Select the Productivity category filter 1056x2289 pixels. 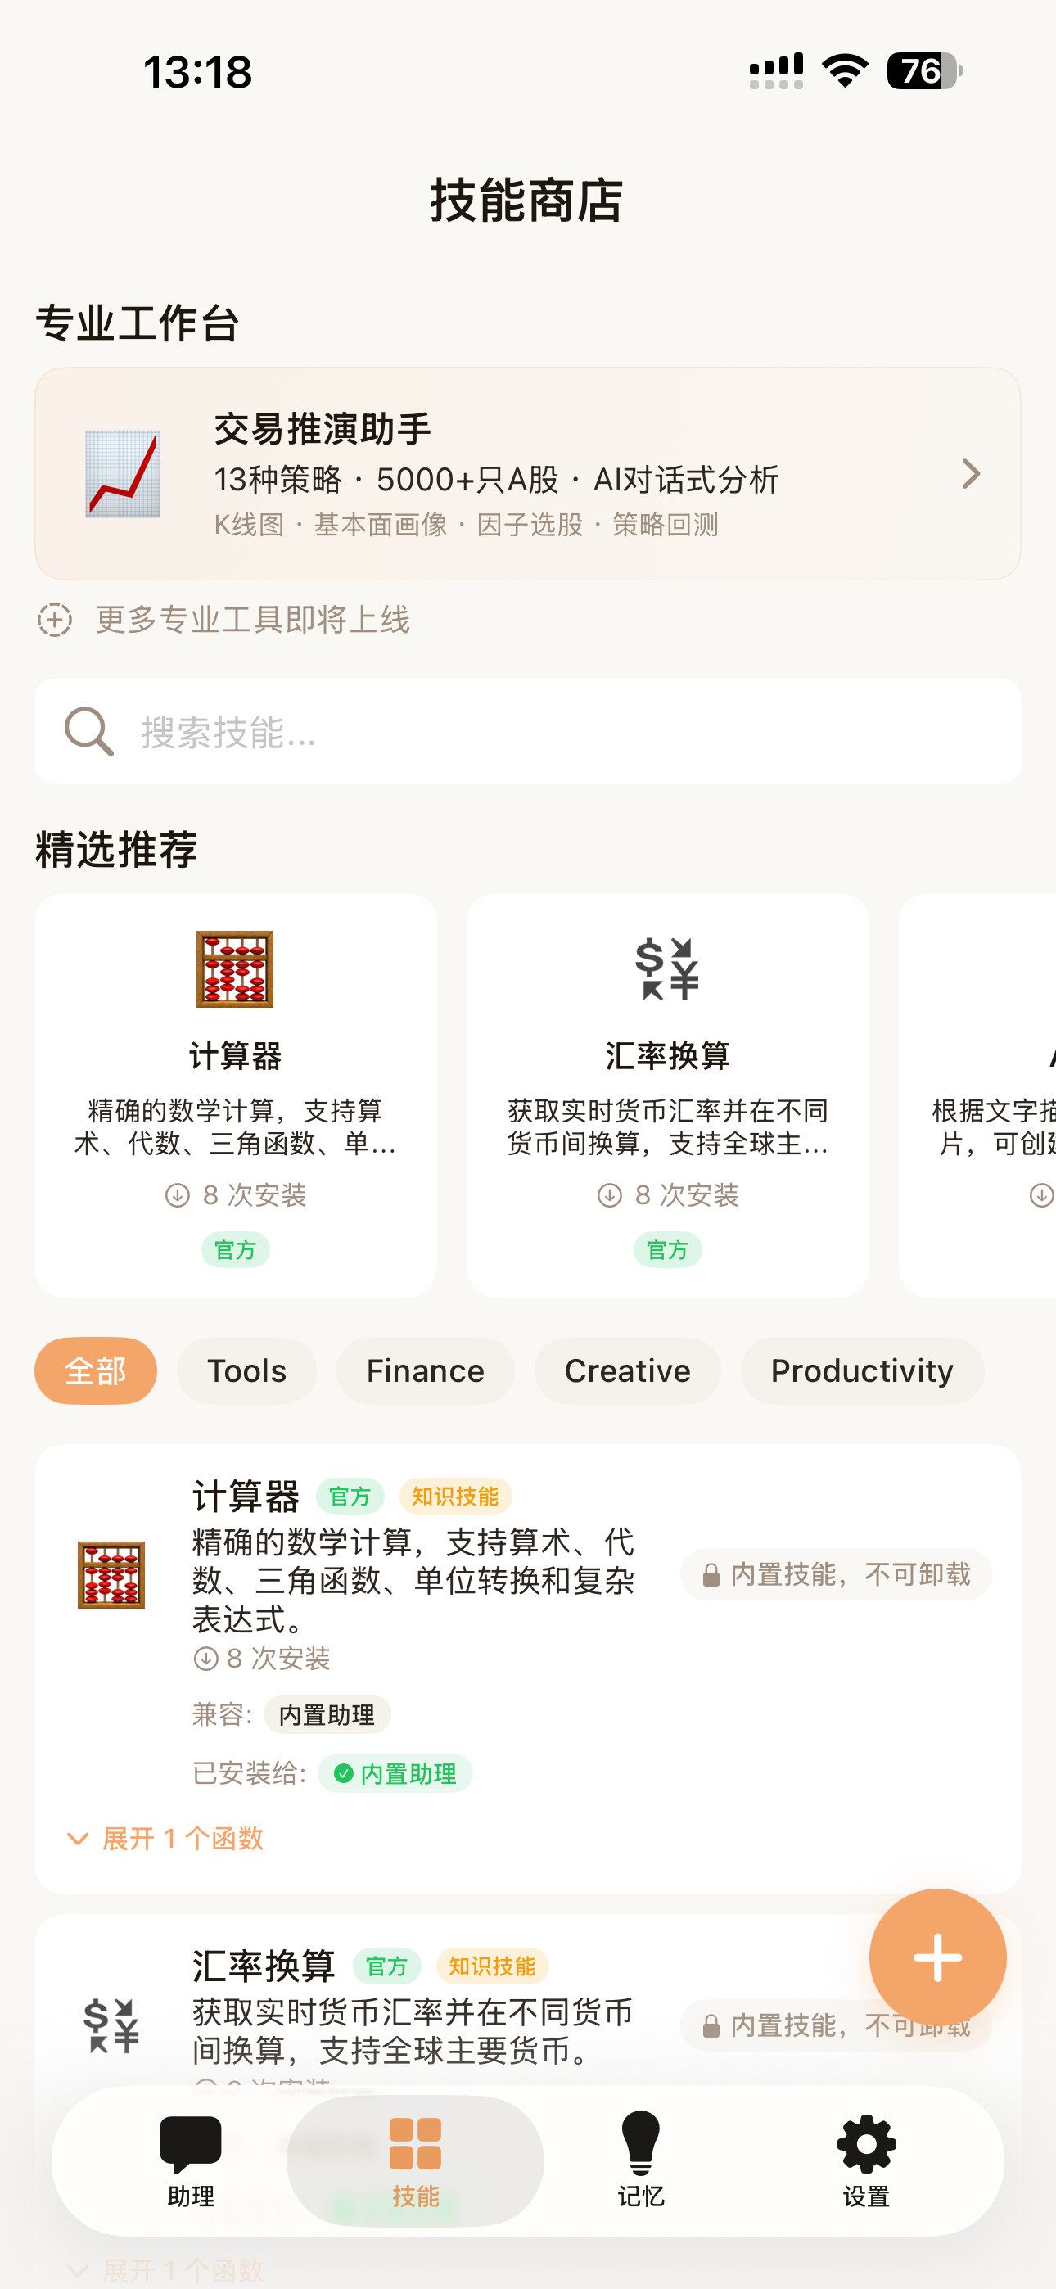862,1371
